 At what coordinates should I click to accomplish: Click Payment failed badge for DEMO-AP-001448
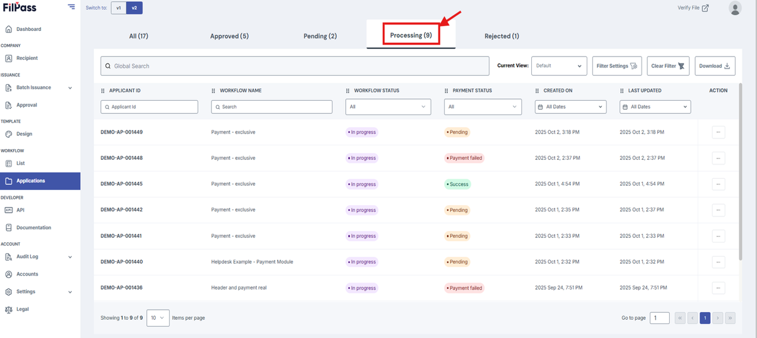click(464, 158)
